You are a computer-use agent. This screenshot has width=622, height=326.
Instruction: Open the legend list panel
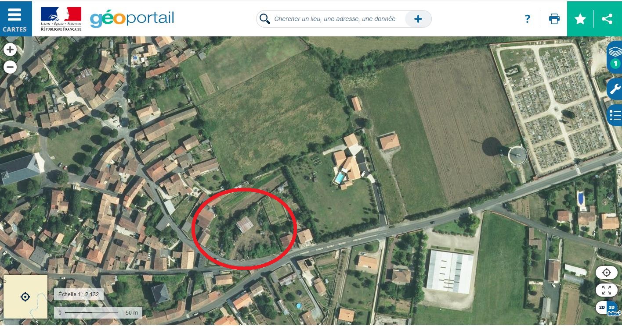click(x=615, y=115)
